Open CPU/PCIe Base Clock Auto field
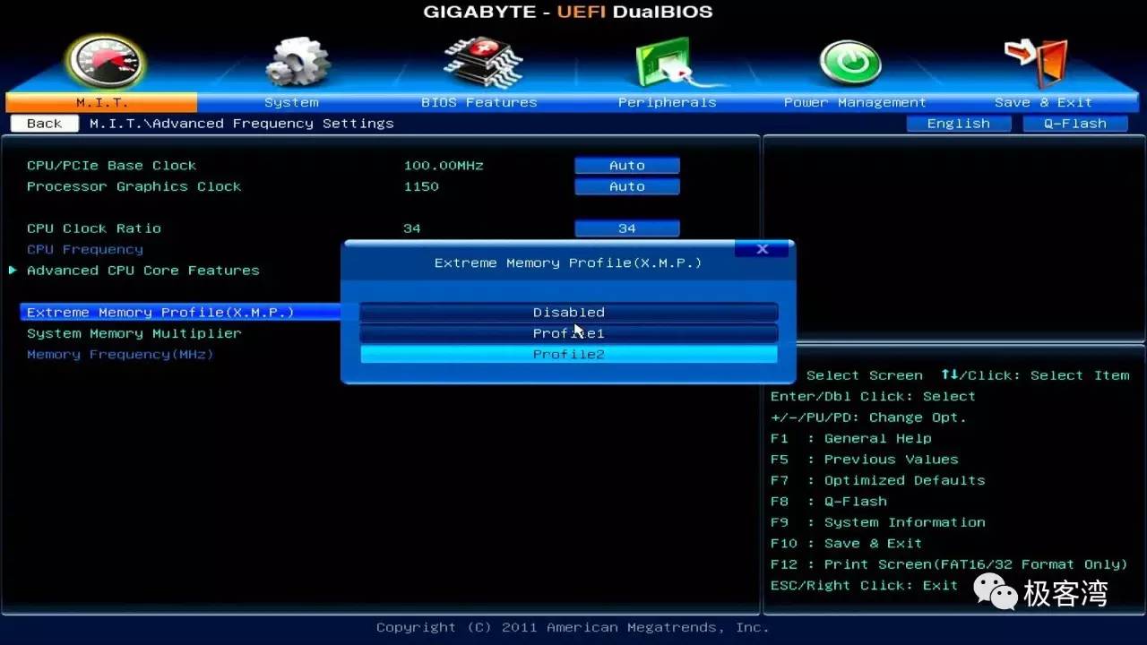Viewport: 1147px width, 645px height. tap(627, 166)
